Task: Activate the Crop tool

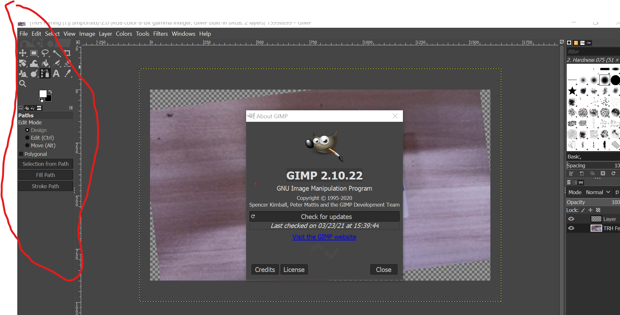Action: coord(67,53)
